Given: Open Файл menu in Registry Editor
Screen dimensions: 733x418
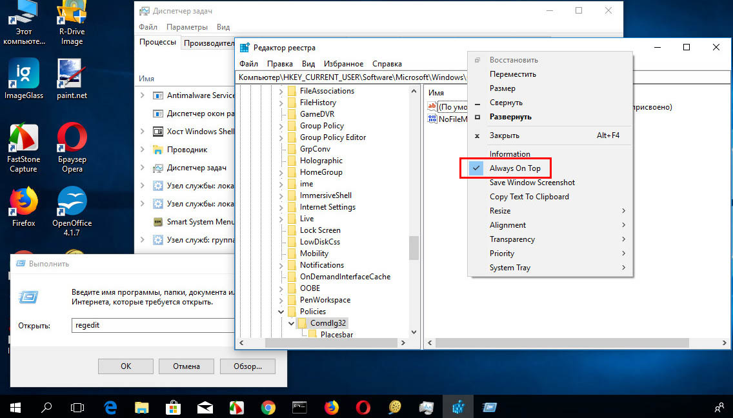Looking at the screenshot, I should point(248,64).
